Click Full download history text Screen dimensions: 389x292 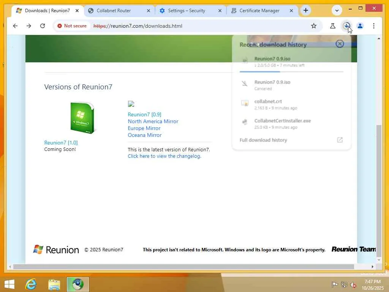263,140
